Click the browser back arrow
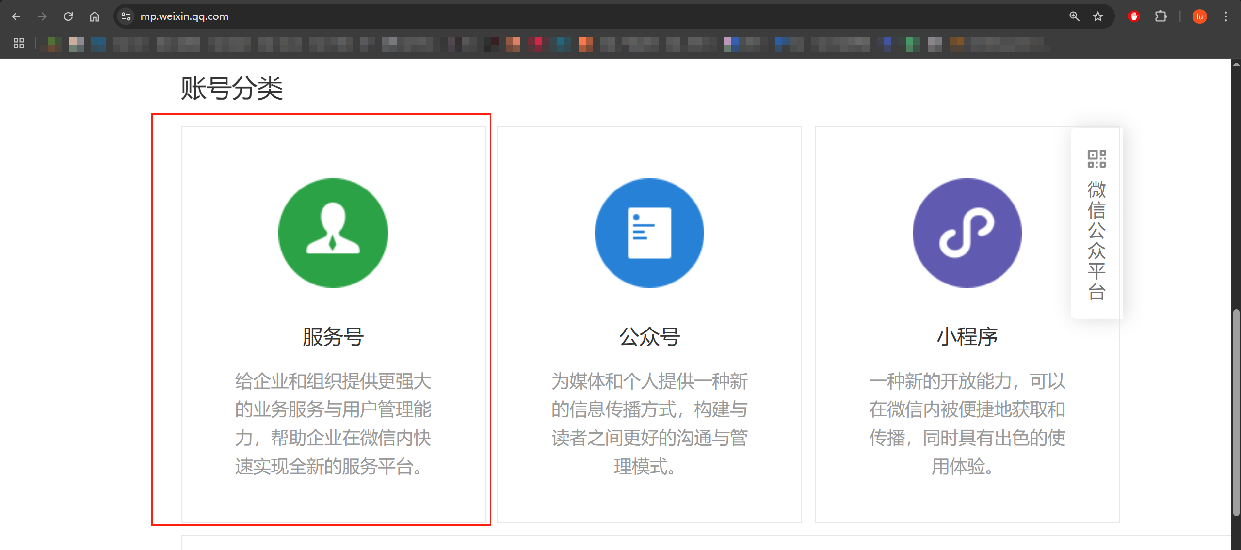This screenshot has height=550, width=1241. (x=16, y=16)
